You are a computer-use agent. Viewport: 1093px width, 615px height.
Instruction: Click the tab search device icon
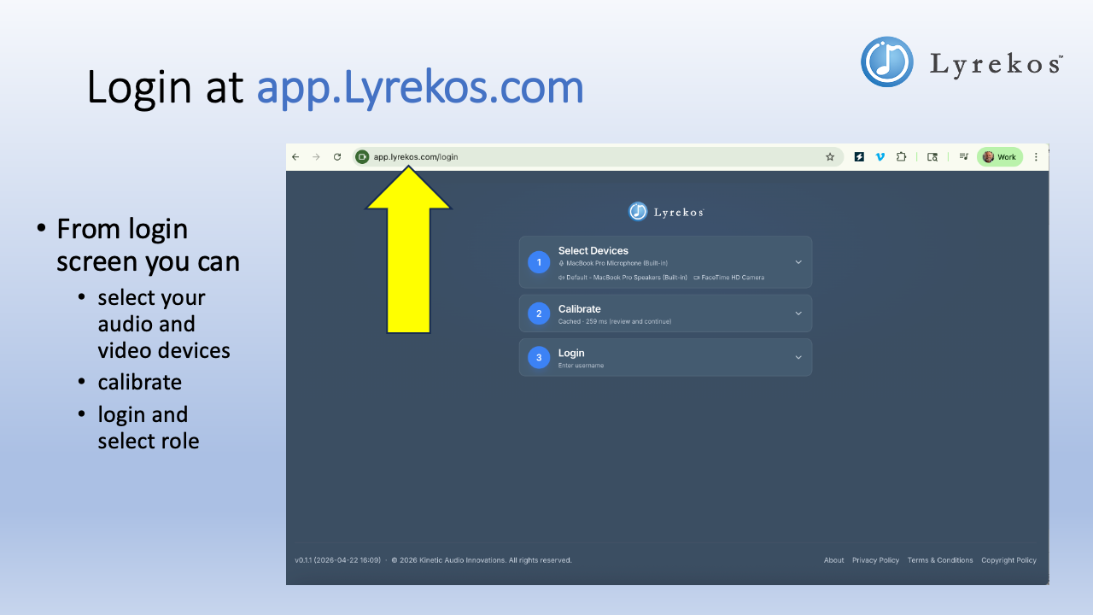[x=932, y=156]
